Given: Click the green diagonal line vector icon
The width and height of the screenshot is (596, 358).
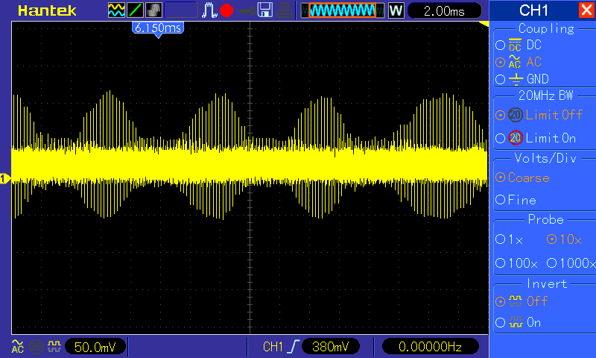Looking at the screenshot, I should point(135,10).
